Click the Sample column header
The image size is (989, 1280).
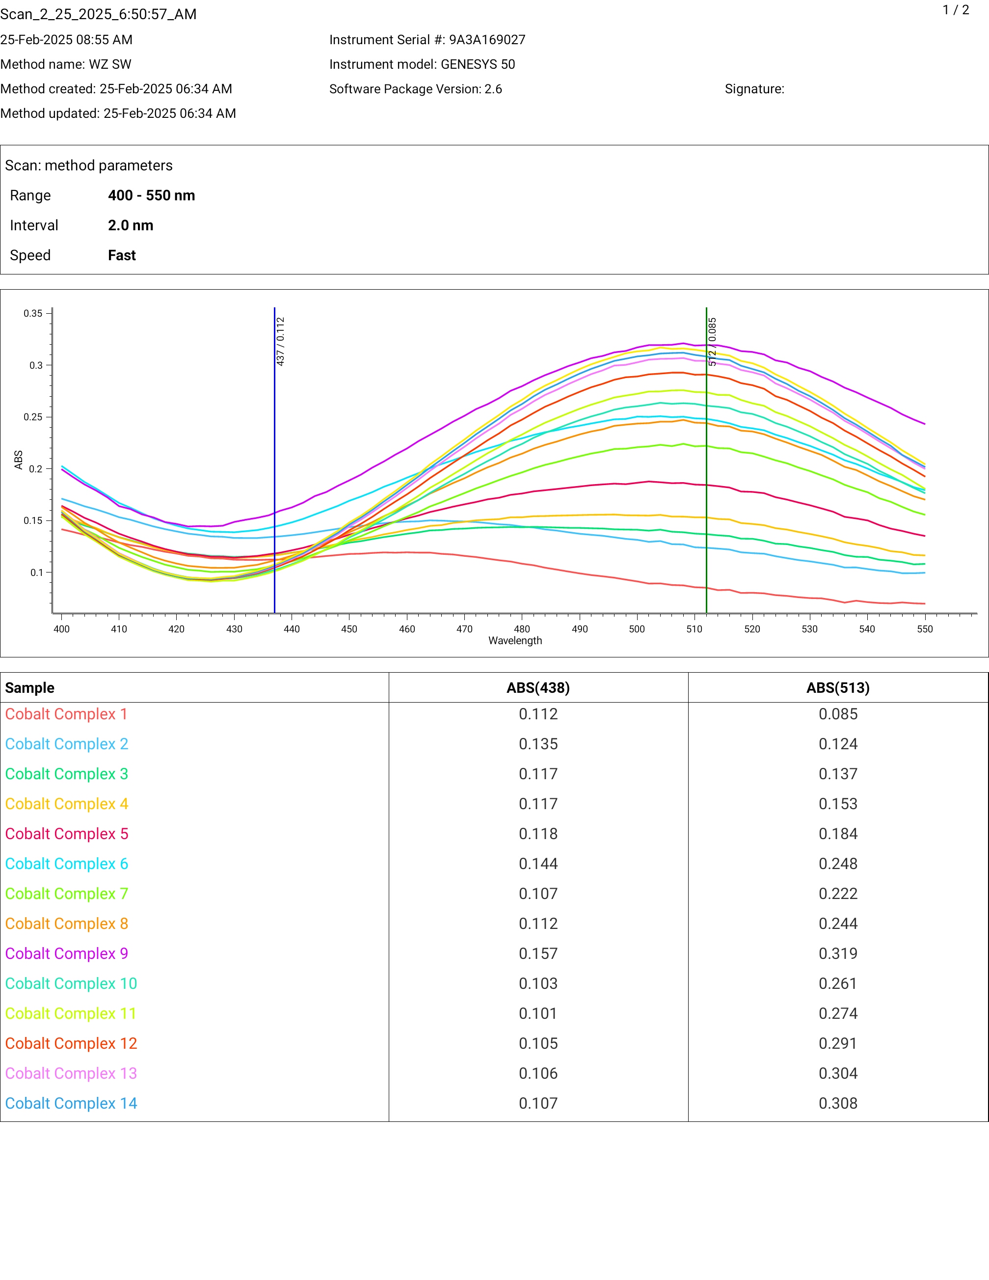point(30,687)
